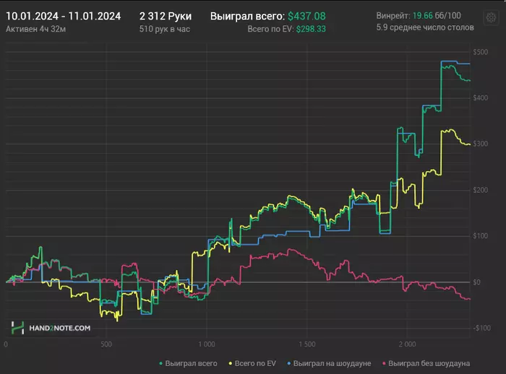
Task: Click the Активен 4ч 32м label
Action: pyautogui.click(x=36, y=29)
